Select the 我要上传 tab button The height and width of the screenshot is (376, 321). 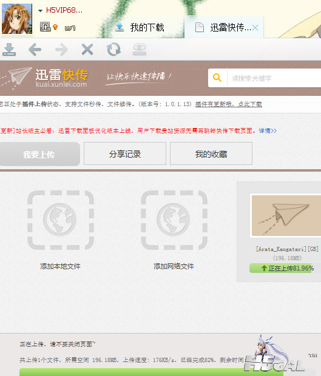39,154
